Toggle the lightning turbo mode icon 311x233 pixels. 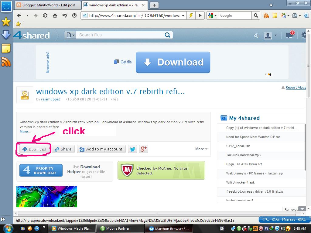(191, 15)
